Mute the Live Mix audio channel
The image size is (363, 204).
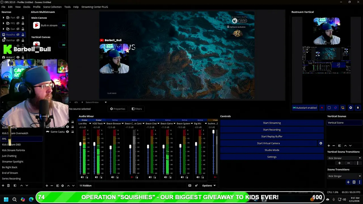coord(82,177)
